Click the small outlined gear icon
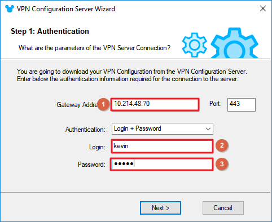The height and width of the screenshot is (222, 272). (195, 45)
